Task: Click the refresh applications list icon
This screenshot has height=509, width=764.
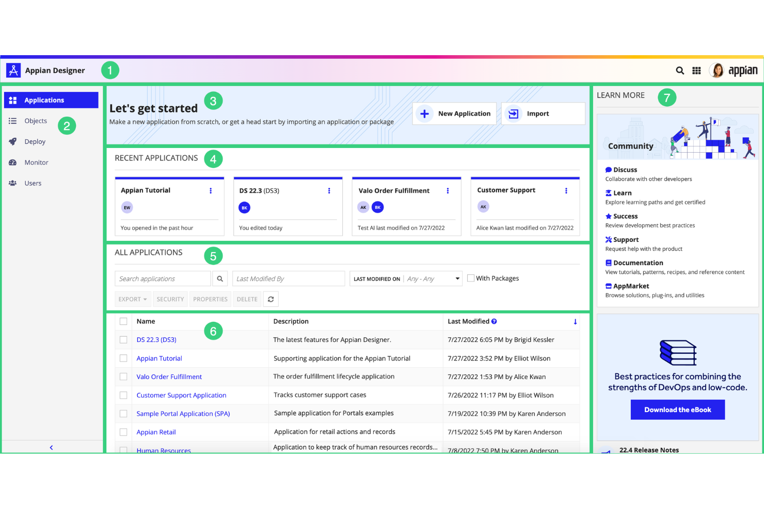Action: pyautogui.click(x=271, y=299)
